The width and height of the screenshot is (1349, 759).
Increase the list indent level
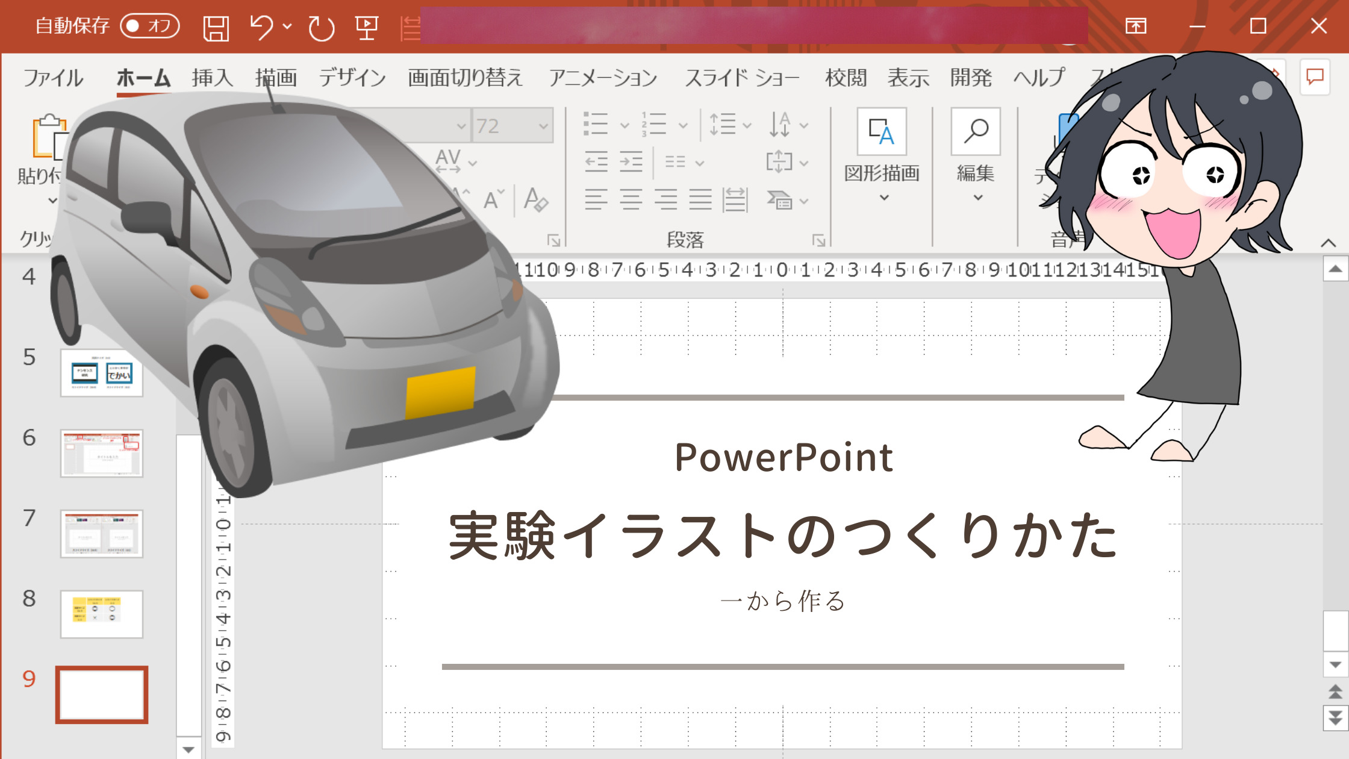[x=631, y=162]
